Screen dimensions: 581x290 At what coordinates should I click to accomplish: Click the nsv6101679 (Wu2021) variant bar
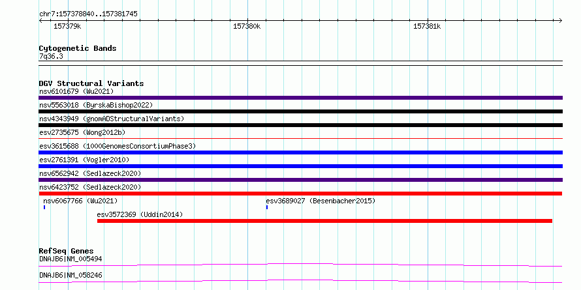coord(300,98)
